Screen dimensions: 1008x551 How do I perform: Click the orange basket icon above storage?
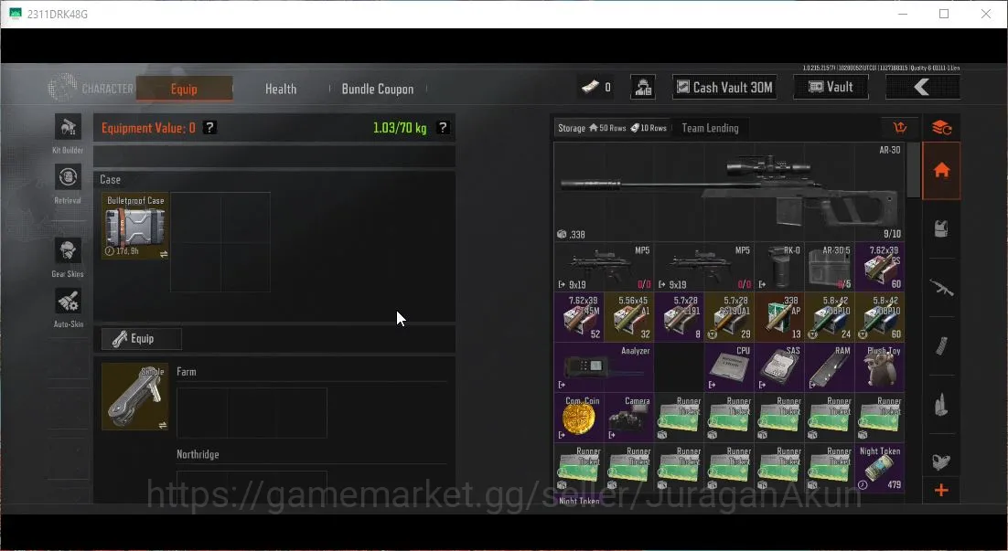point(900,127)
